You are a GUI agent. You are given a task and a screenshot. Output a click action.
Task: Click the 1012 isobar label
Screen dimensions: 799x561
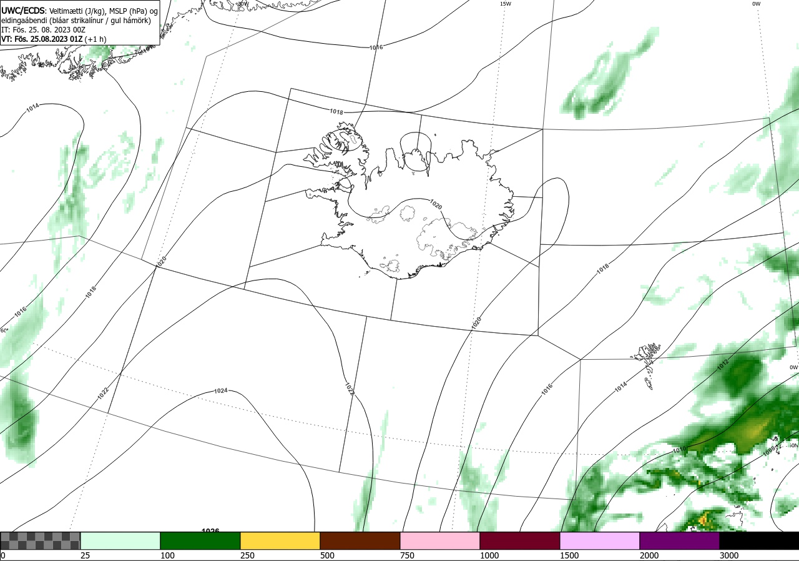click(723, 365)
